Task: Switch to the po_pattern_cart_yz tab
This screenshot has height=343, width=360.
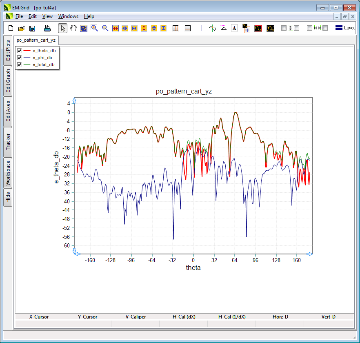Action: click(36, 40)
